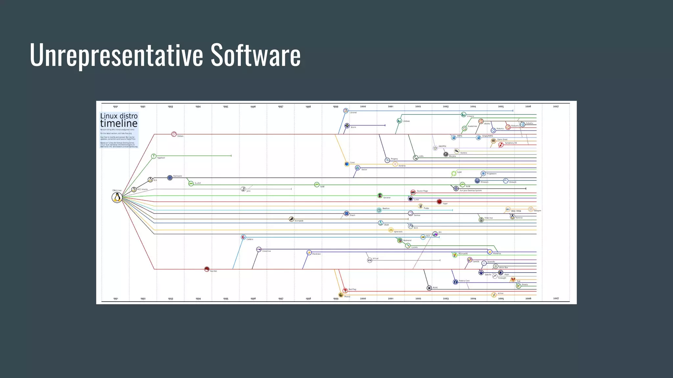Click the bottom '1996' year marker
673x378 pixels.
[253, 299]
